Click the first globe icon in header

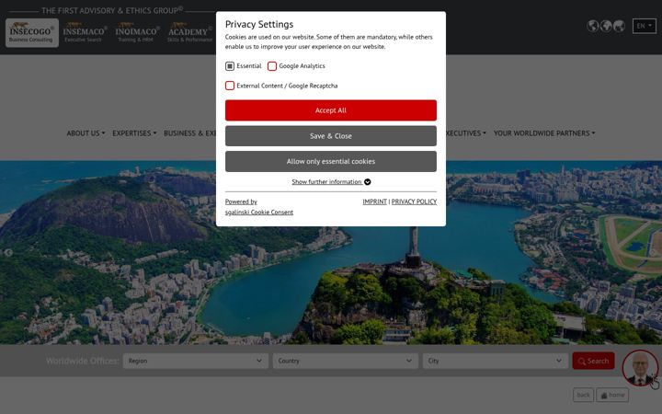pos(593,26)
